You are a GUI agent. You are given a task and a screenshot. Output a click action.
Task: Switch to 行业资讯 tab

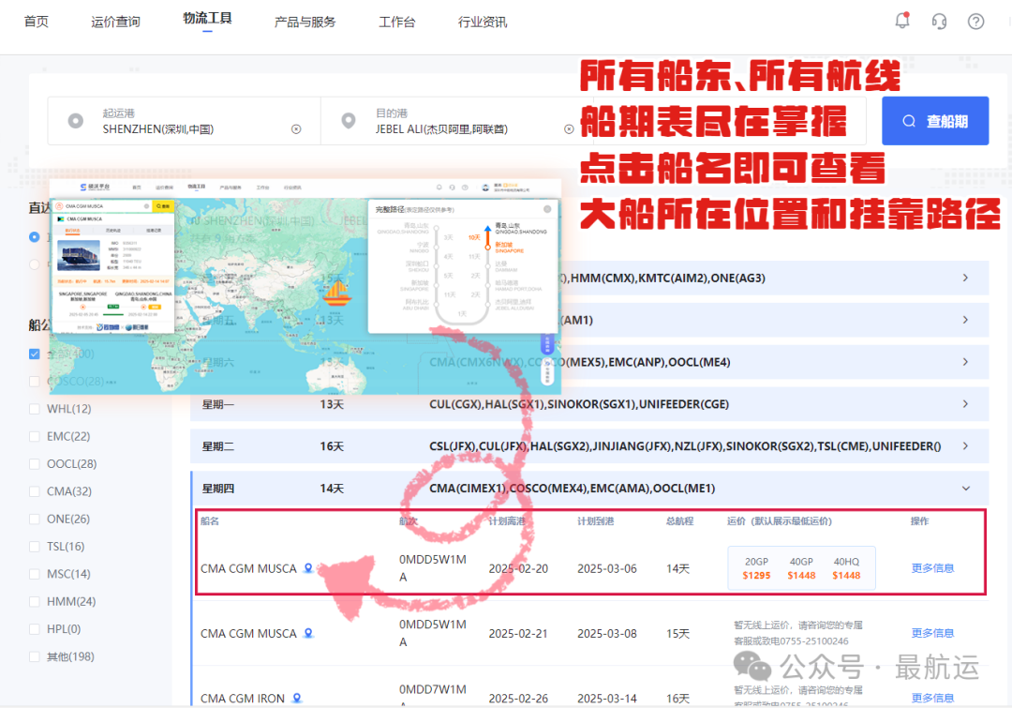[483, 22]
